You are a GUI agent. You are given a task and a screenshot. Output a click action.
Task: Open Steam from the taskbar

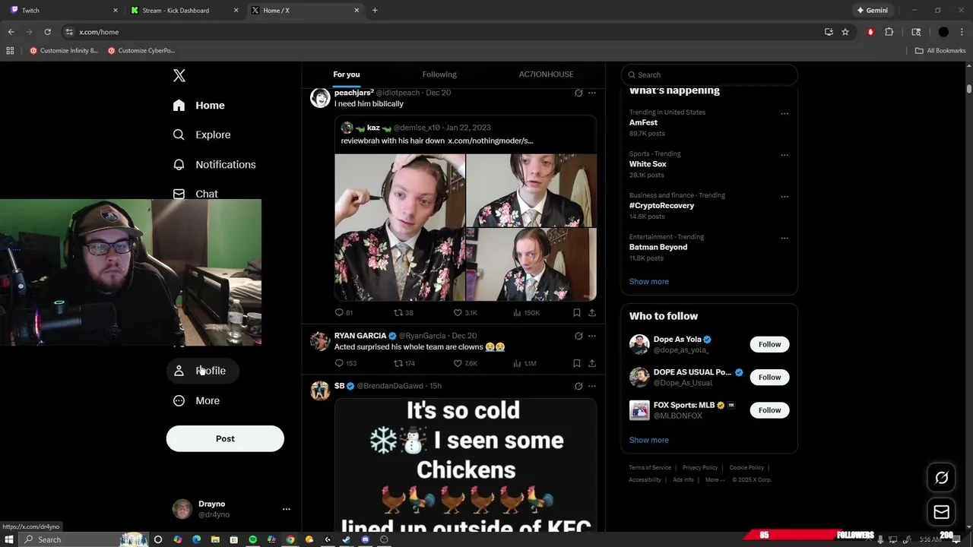click(347, 539)
